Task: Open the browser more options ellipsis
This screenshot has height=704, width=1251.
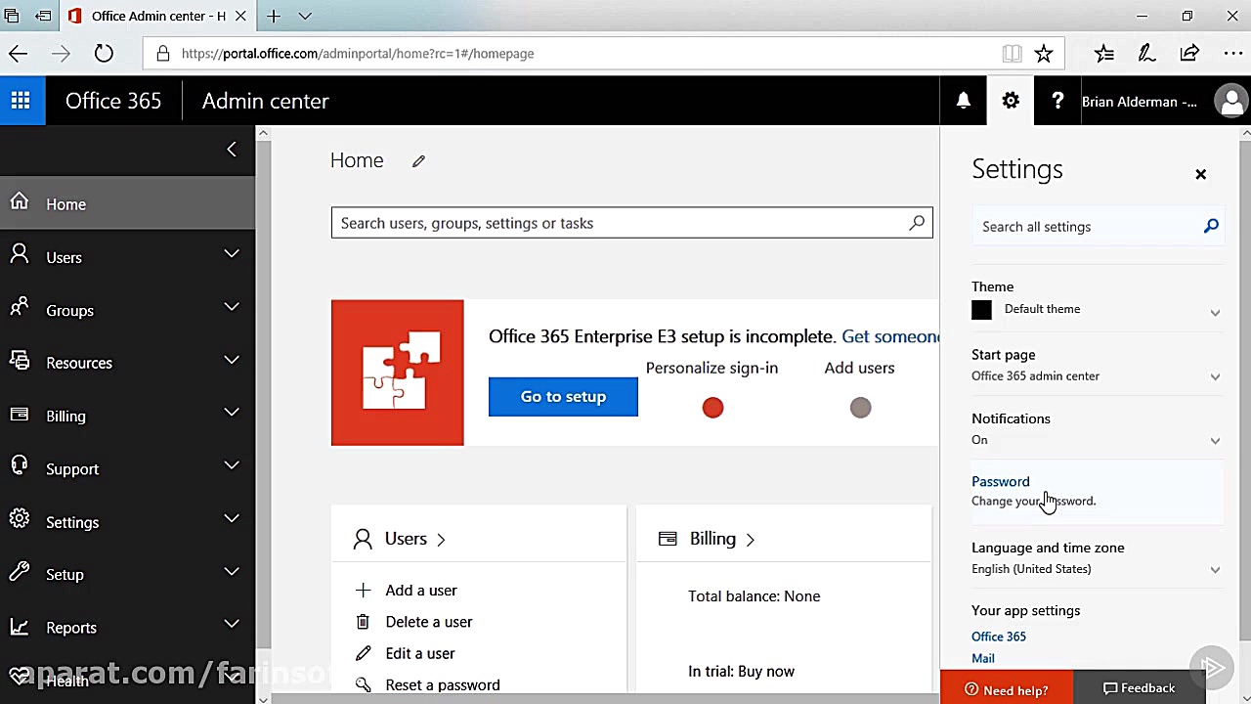Action: coord(1232,54)
